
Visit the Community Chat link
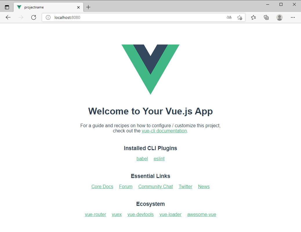pyautogui.click(x=155, y=187)
